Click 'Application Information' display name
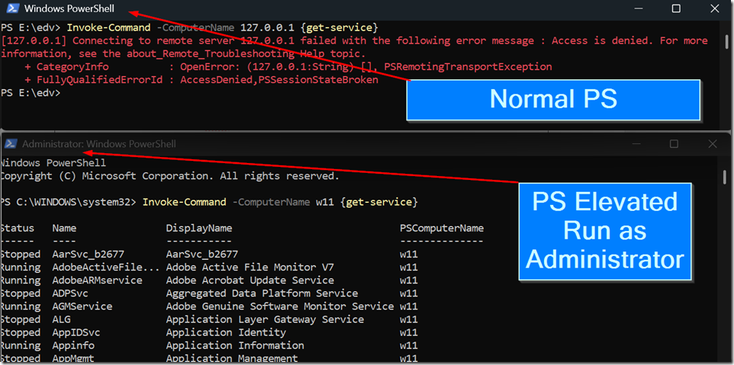 235,346
